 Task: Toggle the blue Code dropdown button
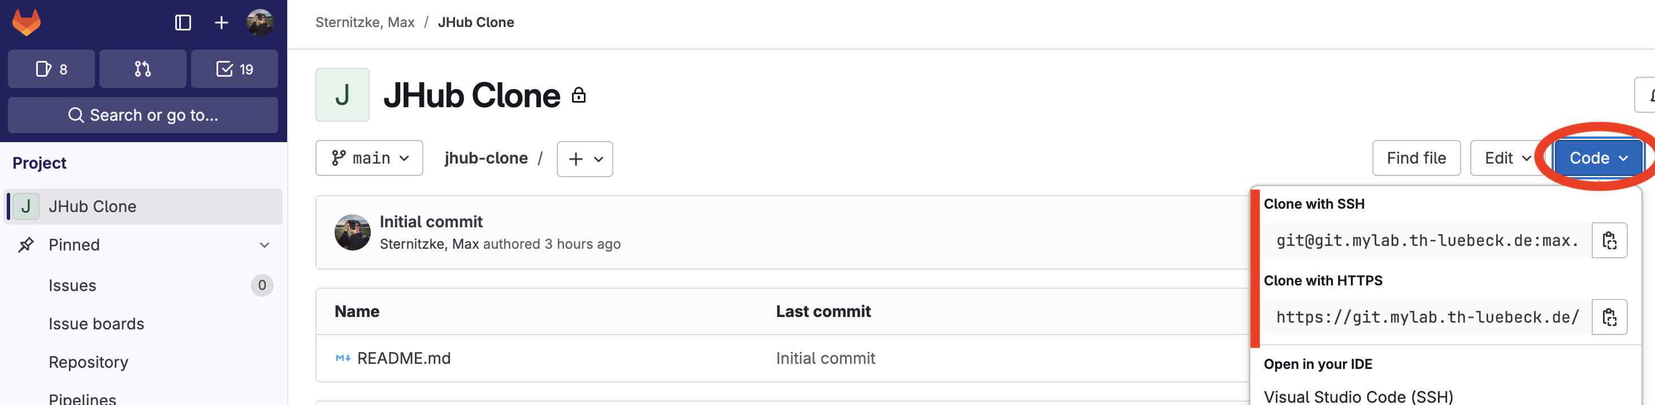[x=1598, y=159]
